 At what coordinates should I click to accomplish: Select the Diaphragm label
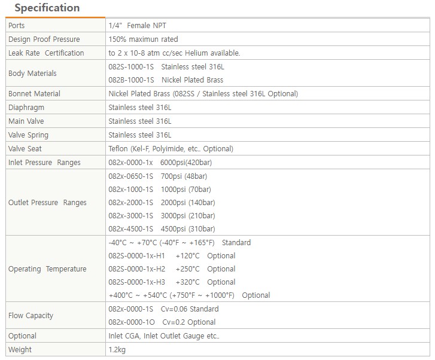point(26,107)
